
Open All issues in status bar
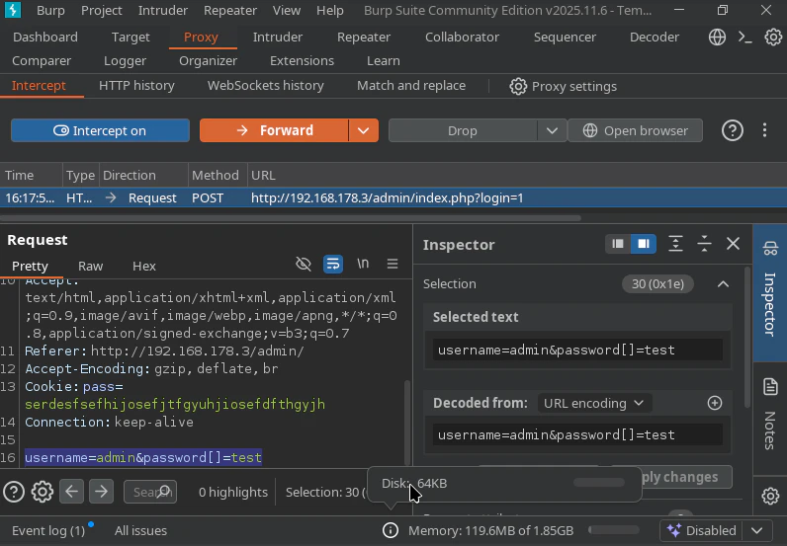[140, 530]
